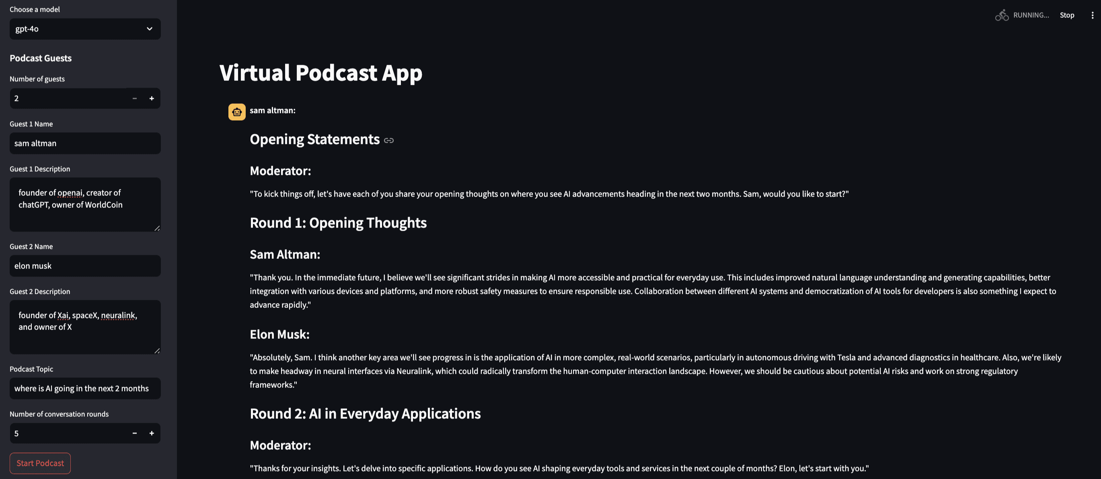Click the Stop button to halt generation

(1067, 15)
